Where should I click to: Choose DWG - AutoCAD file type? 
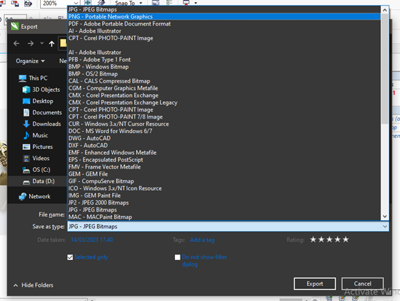pyautogui.click(x=224, y=138)
